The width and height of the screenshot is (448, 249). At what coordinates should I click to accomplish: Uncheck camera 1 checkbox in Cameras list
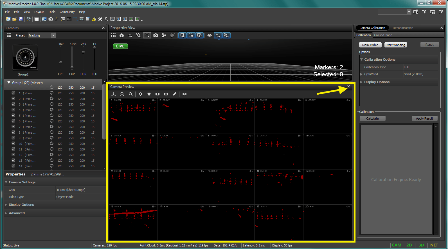[x=13, y=93]
